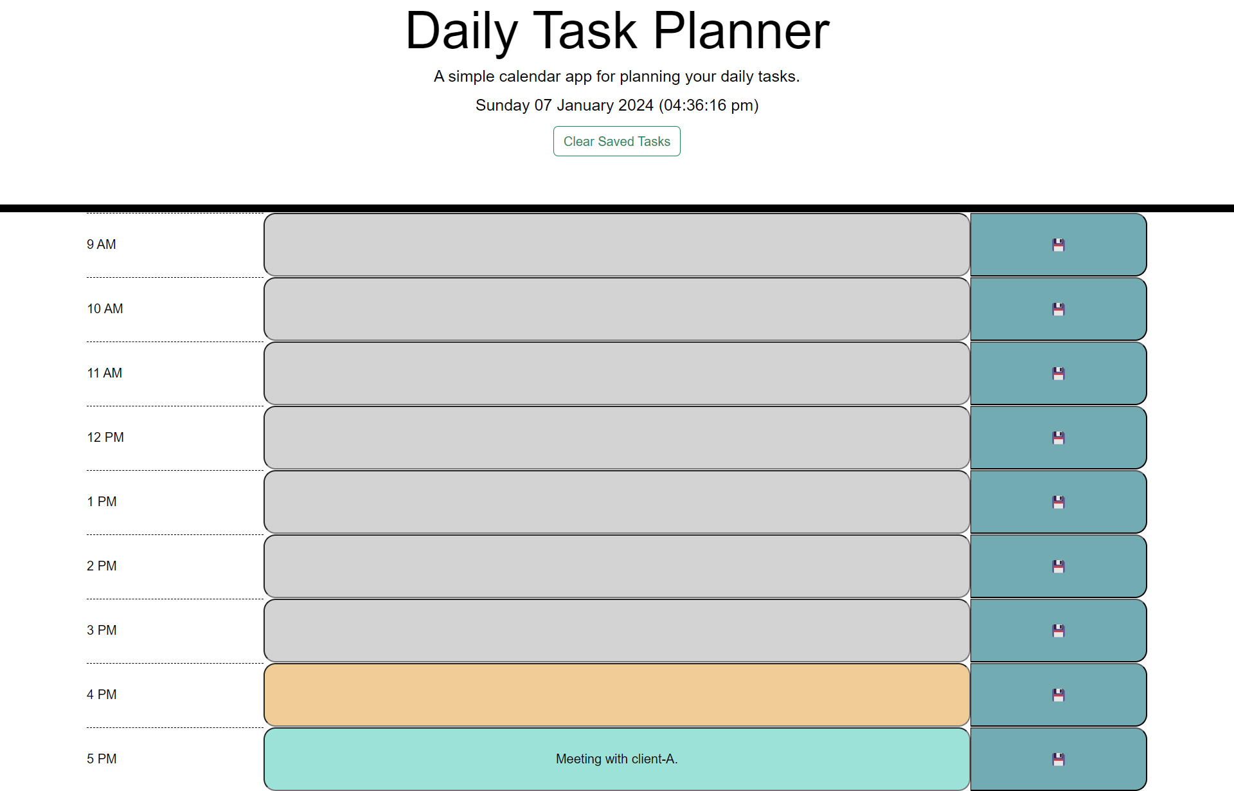Viewport: 1234px width, 791px height.
Task: Click the 2 PM task text box
Action: click(617, 566)
